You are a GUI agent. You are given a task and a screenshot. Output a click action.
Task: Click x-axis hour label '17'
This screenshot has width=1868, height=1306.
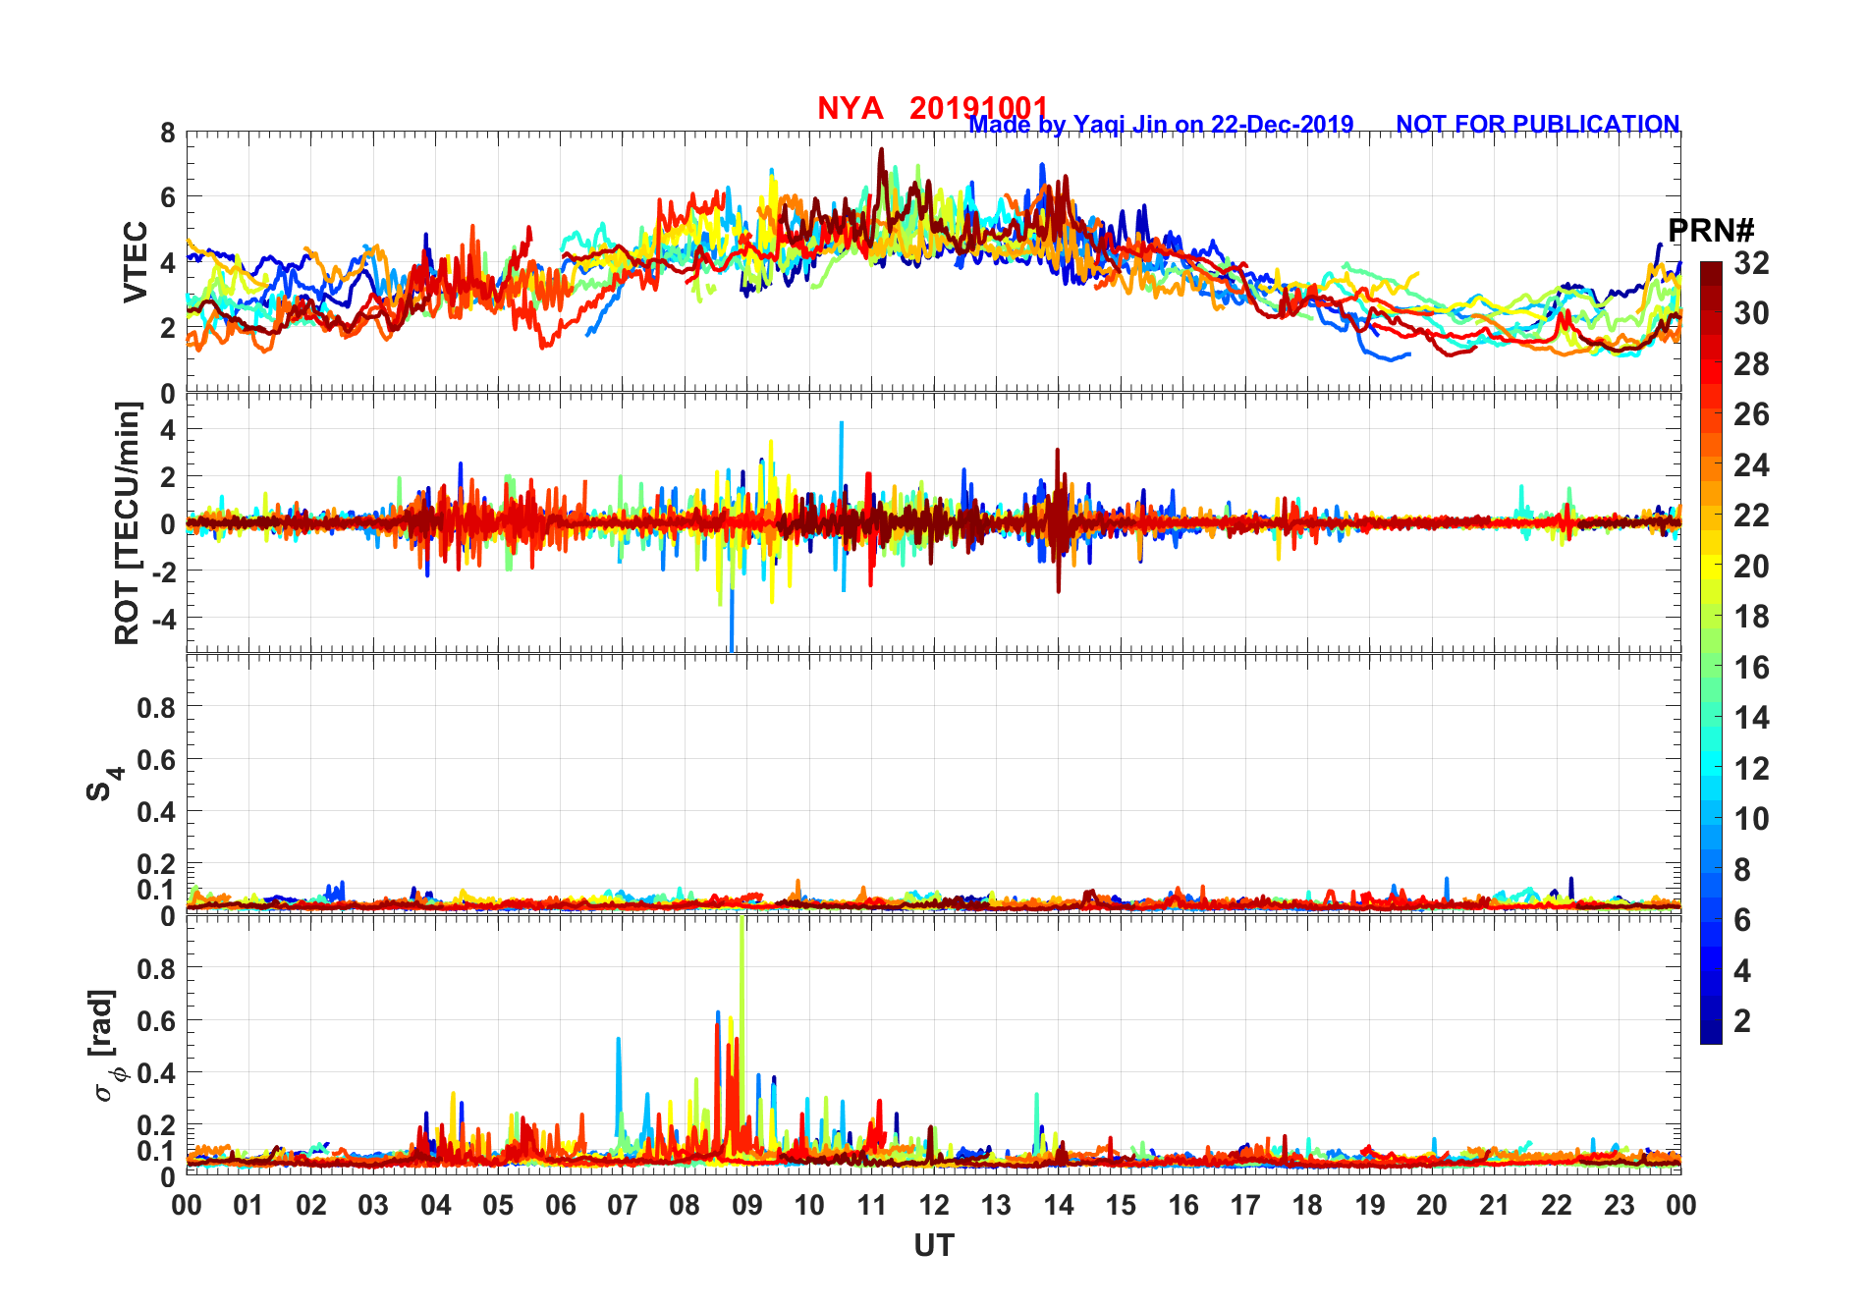pos(1245,1205)
